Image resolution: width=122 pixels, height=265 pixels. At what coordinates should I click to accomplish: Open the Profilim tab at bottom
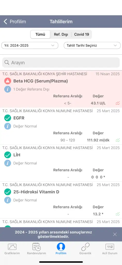(x=61, y=249)
